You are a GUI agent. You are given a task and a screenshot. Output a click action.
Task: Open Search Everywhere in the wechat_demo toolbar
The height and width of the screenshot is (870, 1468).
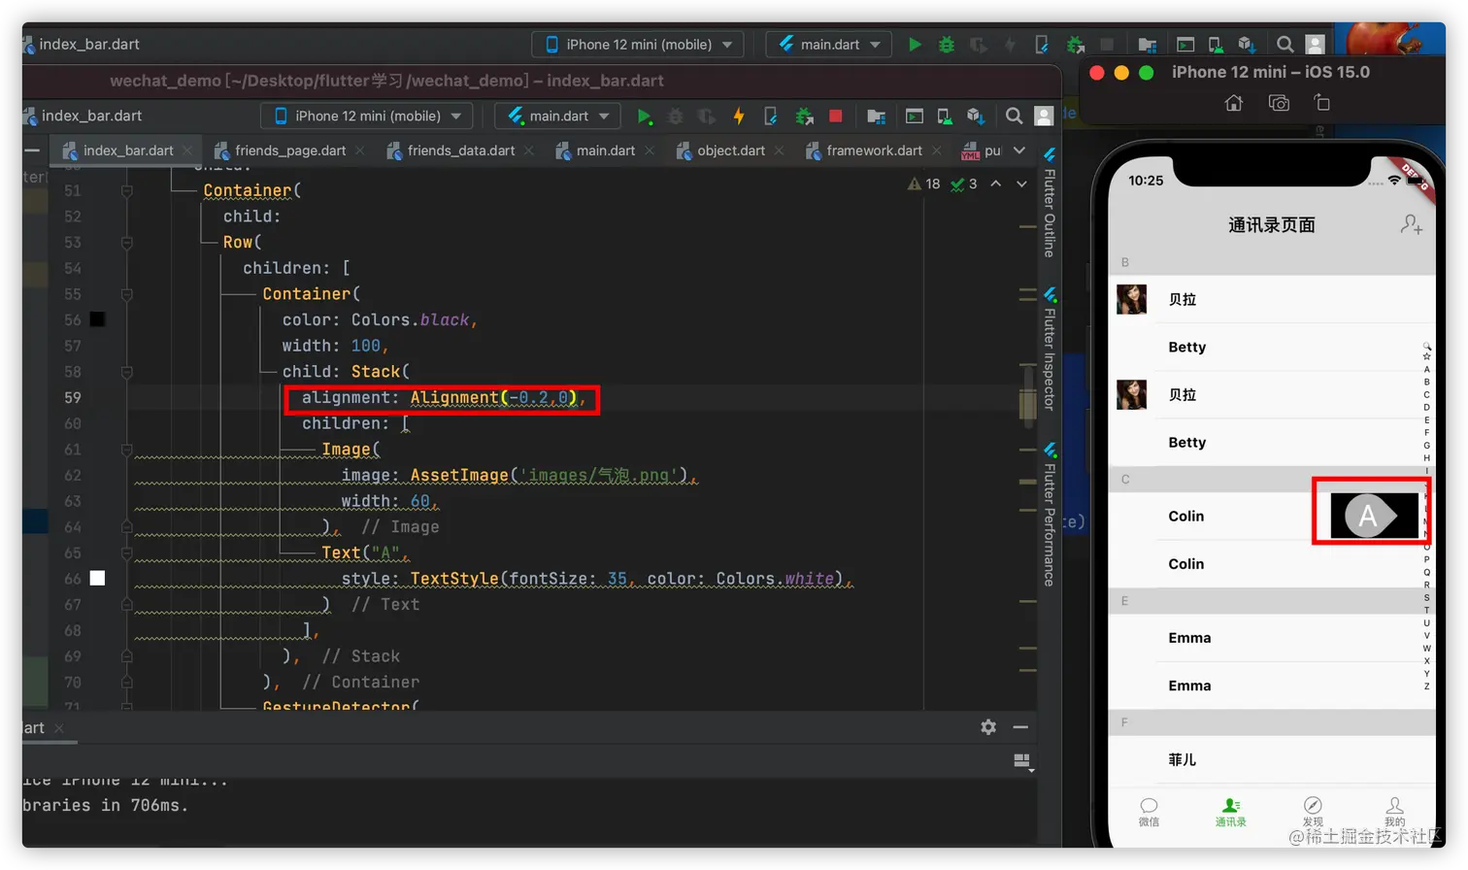[1014, 117]
